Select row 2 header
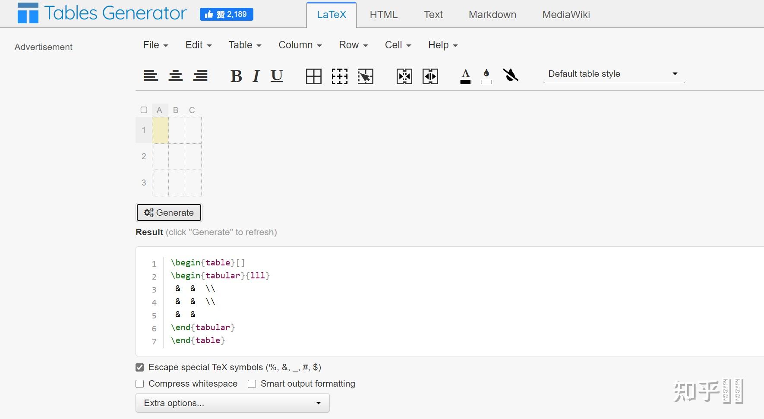The height and width of the screenshot is (419, 764). [144, 157]
